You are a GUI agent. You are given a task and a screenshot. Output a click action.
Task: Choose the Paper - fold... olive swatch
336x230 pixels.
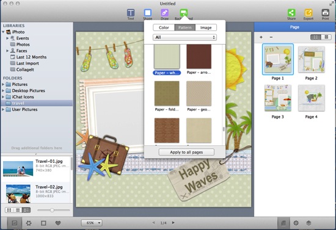(167, 93)
